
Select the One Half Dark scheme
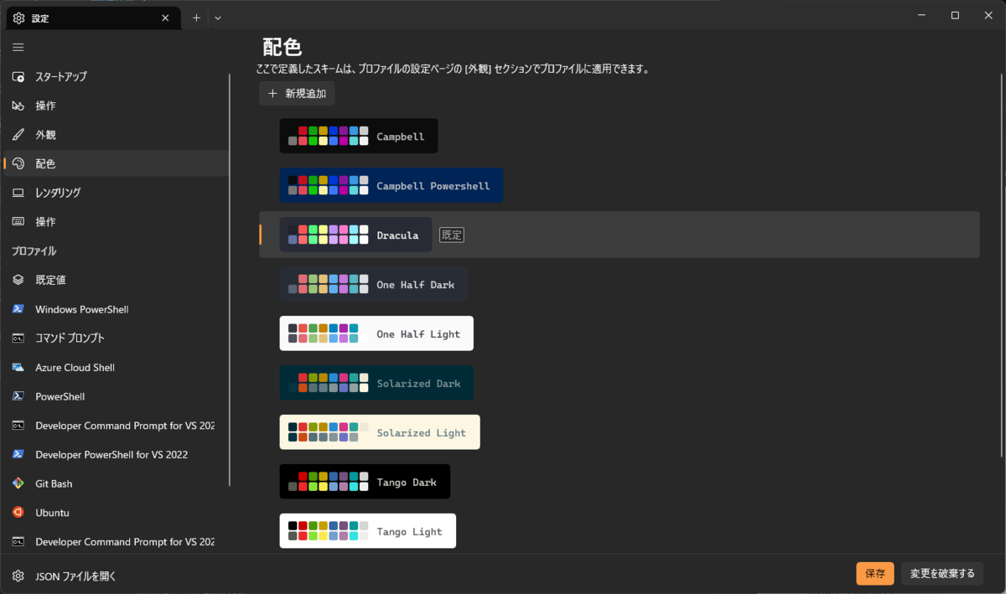coord(373,284)
